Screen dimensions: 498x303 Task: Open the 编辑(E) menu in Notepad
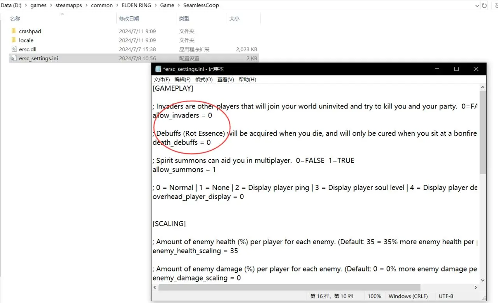pos(183,79)
